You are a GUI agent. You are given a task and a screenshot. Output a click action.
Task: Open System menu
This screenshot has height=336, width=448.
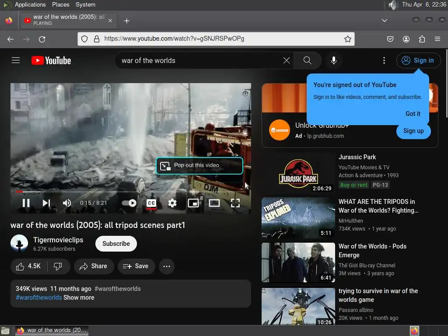85,4
